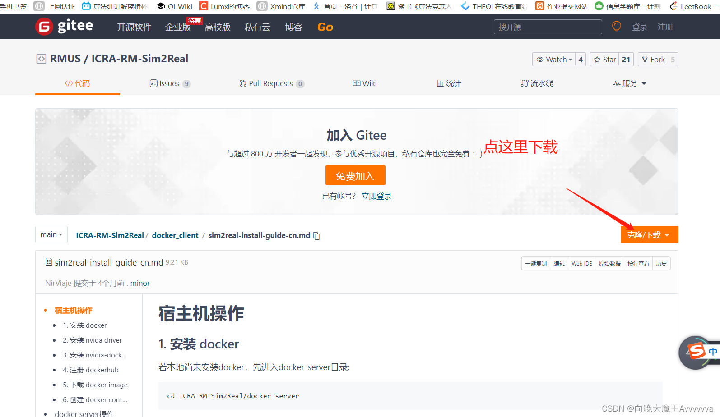Open the minor commit message link
Image resolution: width=720 pixels, height=417 pixels.
[x=140, y=283]
